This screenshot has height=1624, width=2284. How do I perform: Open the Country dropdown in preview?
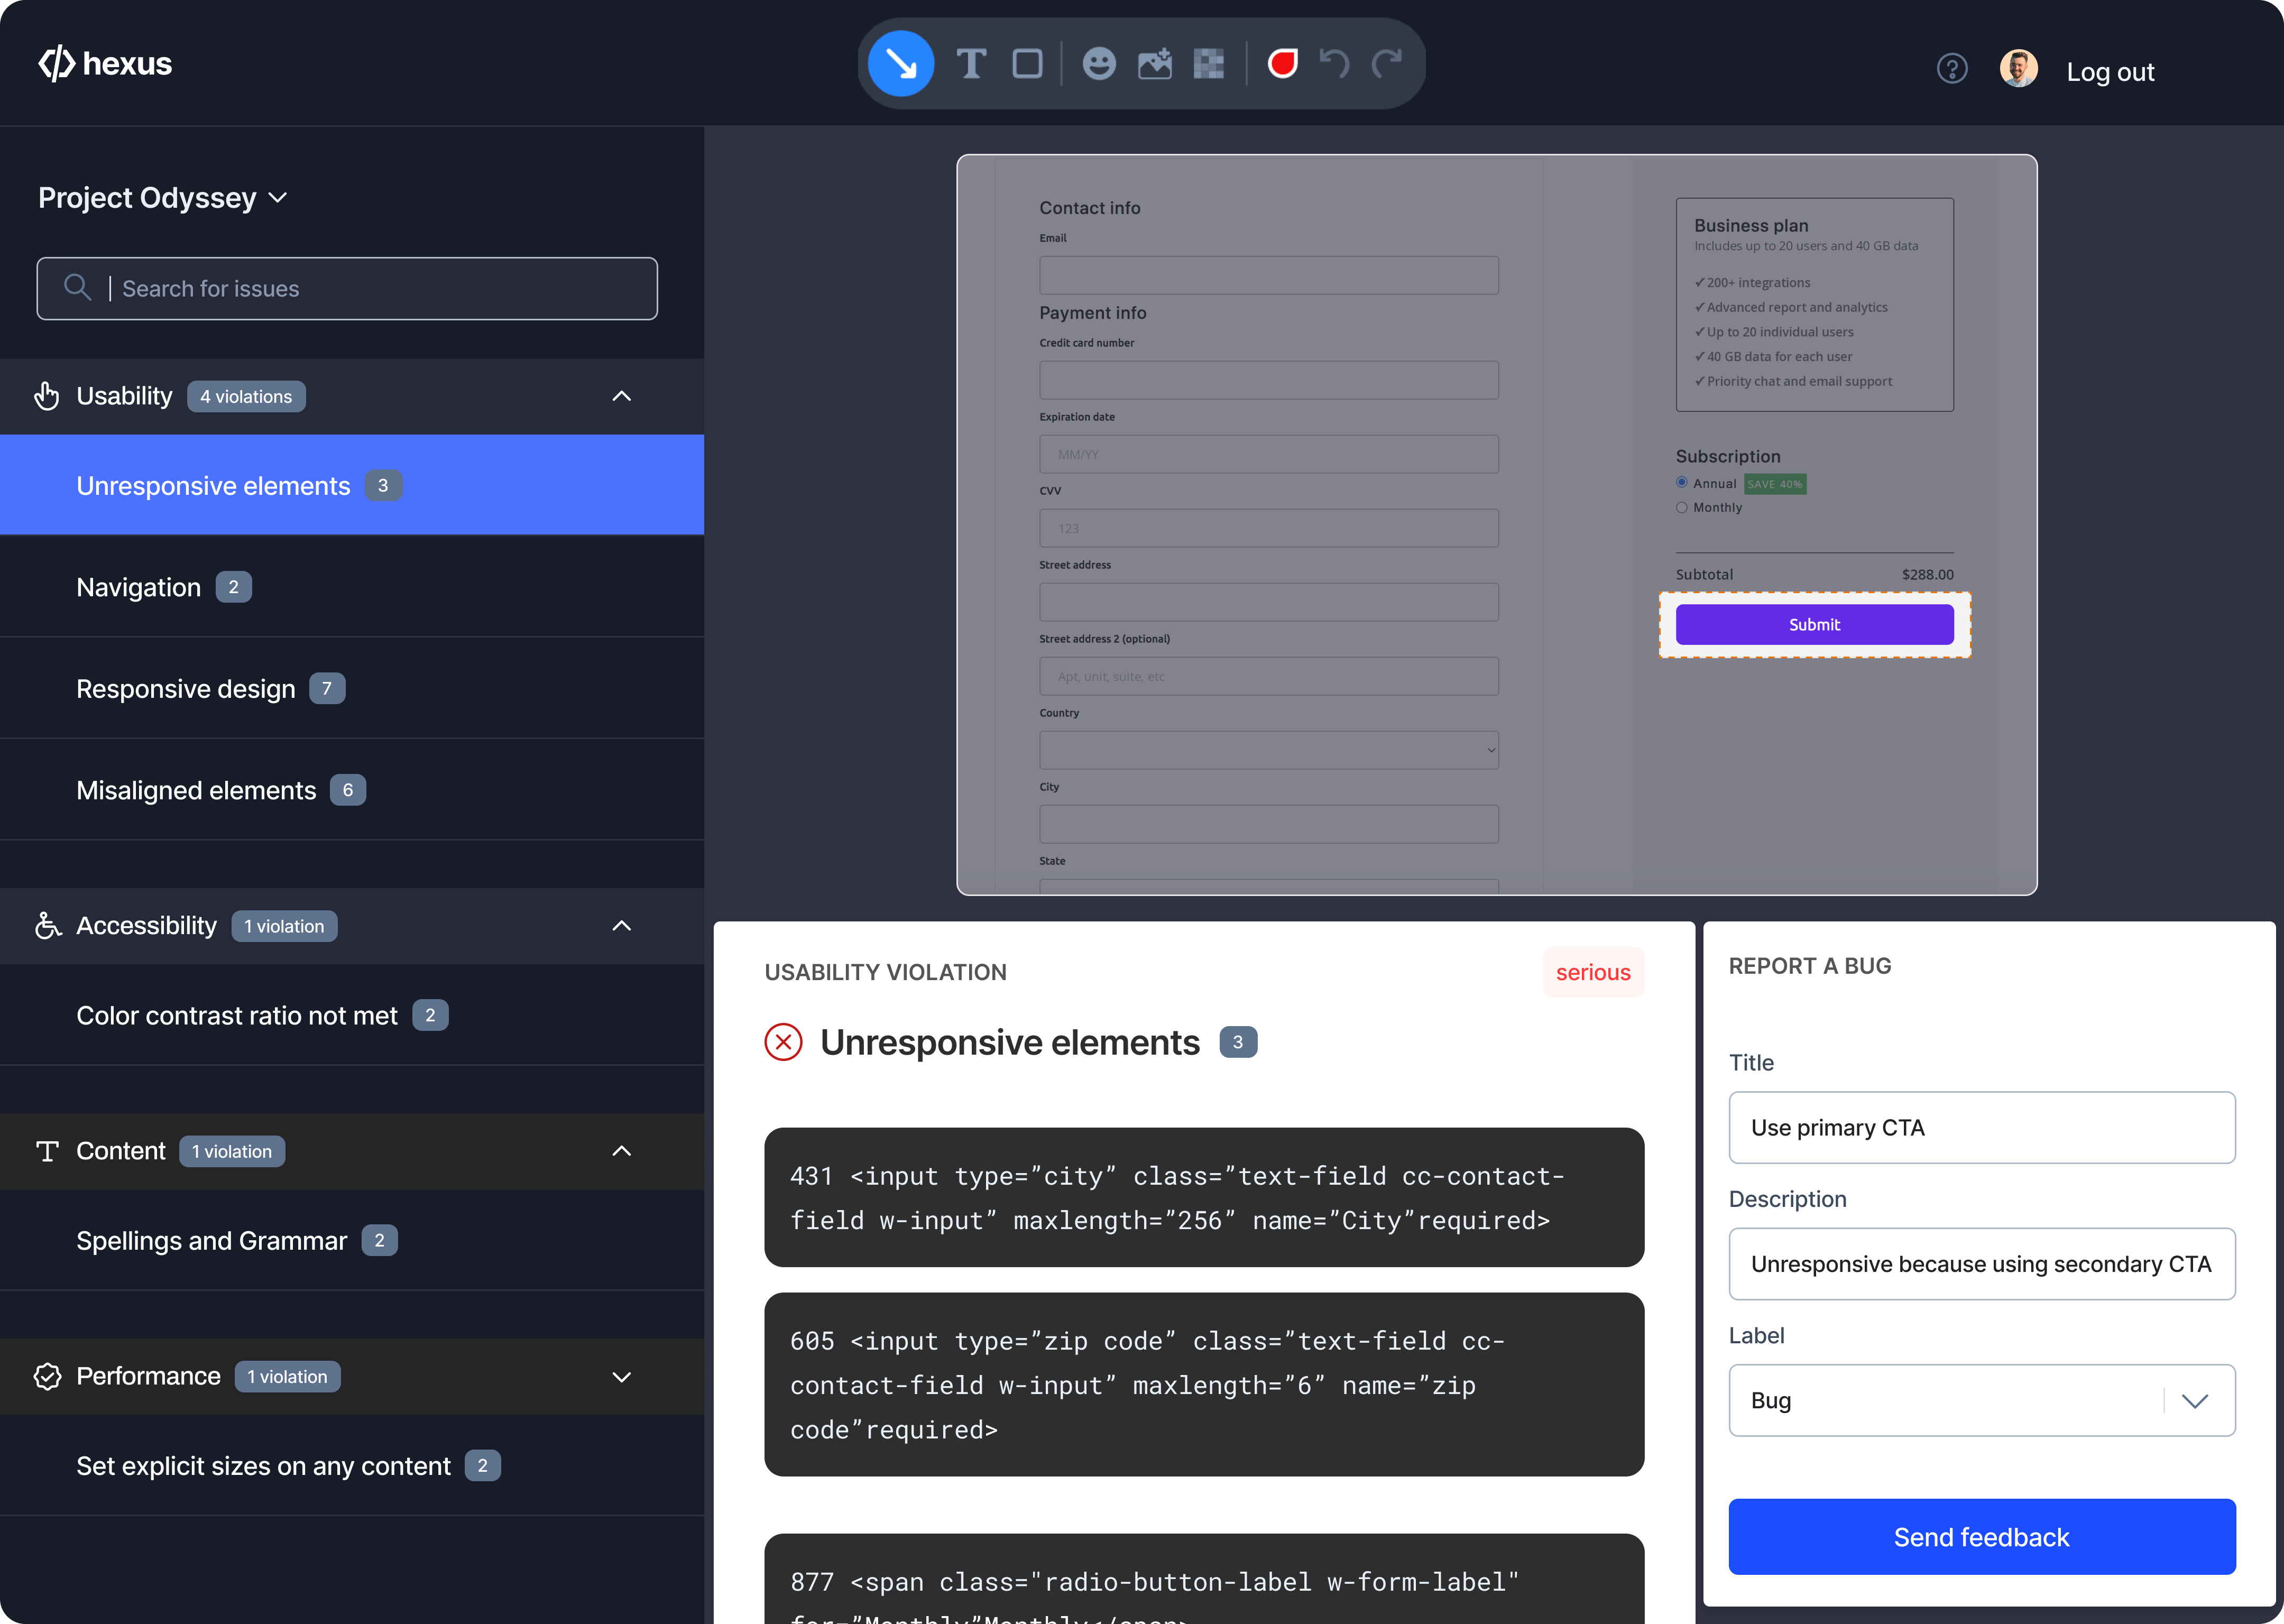pyautogui.click(x=1268, y=750)
